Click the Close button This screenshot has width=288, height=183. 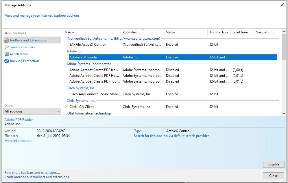tap(274, 176)
